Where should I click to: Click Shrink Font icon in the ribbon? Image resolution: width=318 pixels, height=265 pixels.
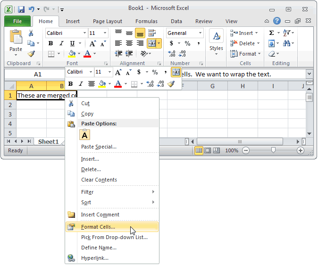click(x=103, y=43)
